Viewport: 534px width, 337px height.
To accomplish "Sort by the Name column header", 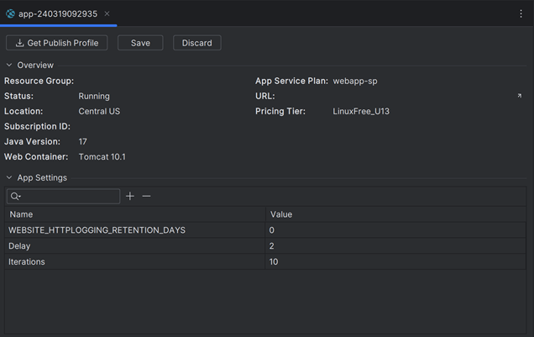I will tap(135, 214).
